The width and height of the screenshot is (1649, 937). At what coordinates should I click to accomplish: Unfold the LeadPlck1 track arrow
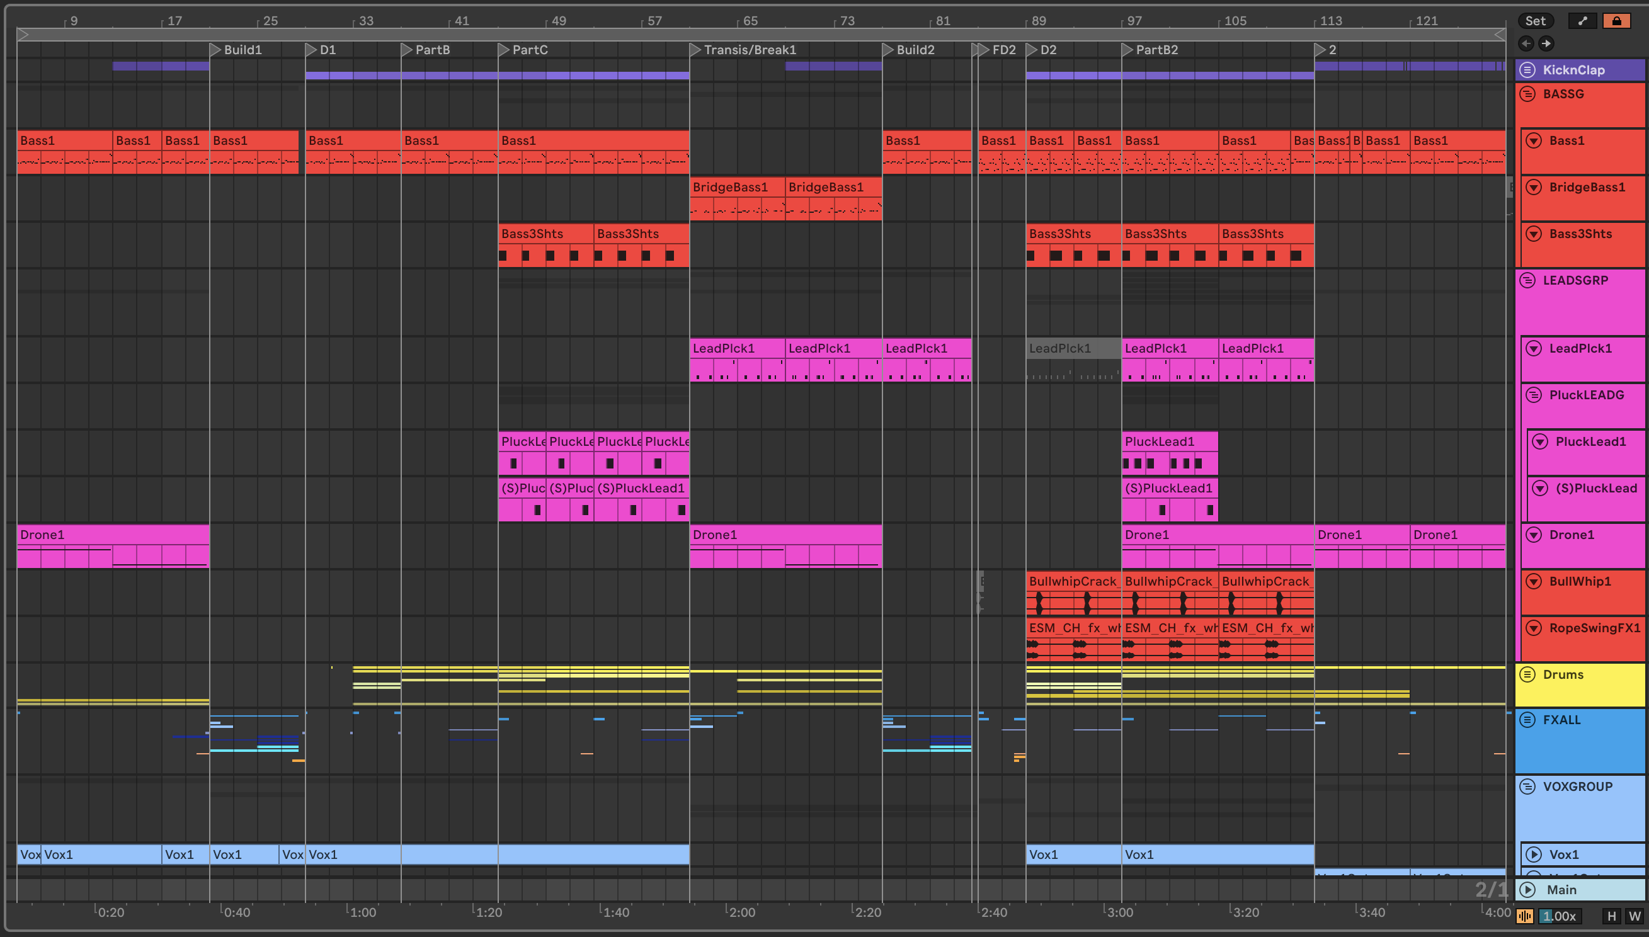[x=1534, y=348]
